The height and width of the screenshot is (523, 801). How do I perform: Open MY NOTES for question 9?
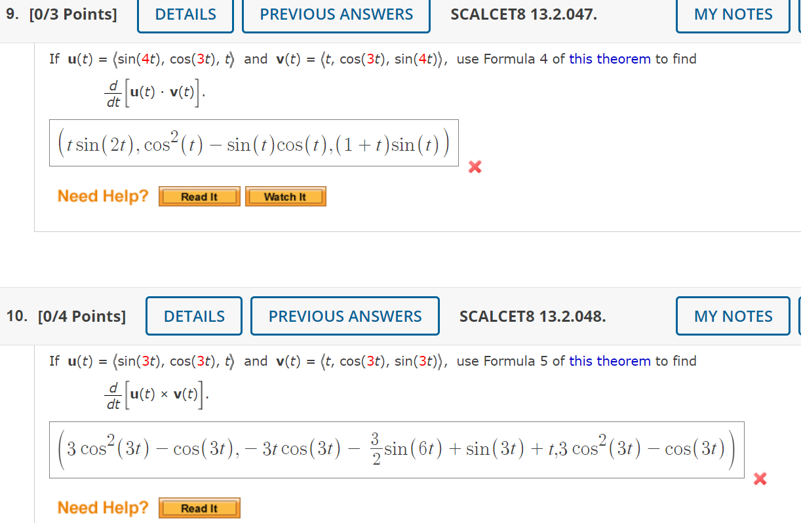point(732,14)
